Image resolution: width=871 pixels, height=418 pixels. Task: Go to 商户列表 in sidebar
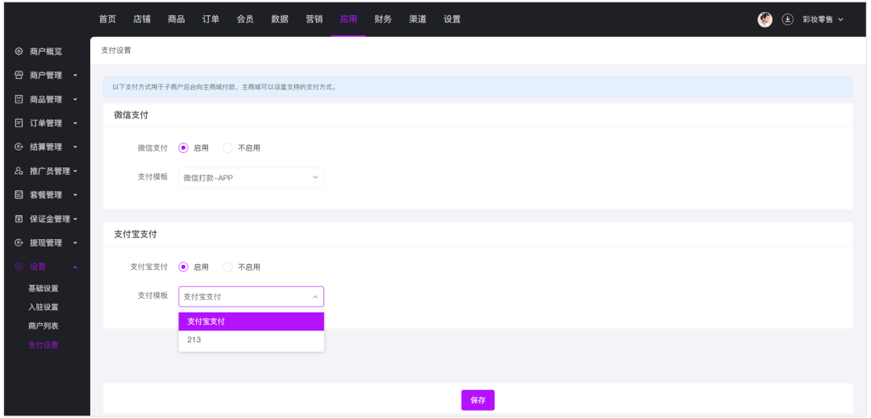[x=44, y=326]
